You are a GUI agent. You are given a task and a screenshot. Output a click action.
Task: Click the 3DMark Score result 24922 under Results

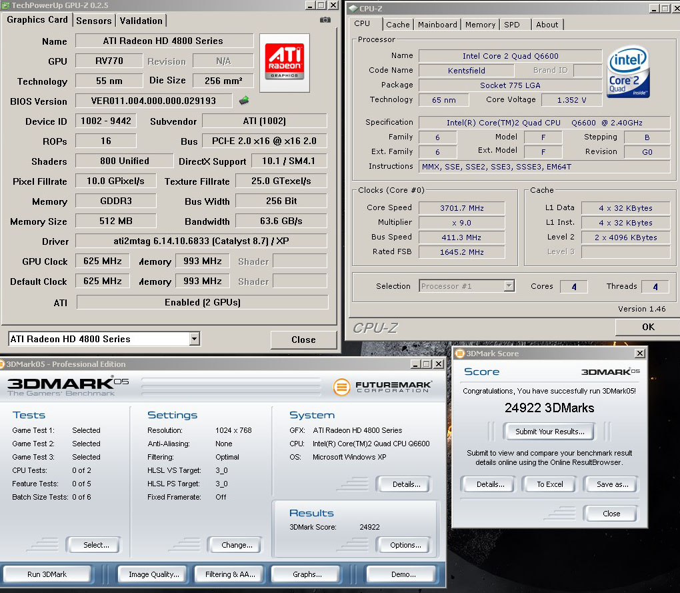[369, 527]
